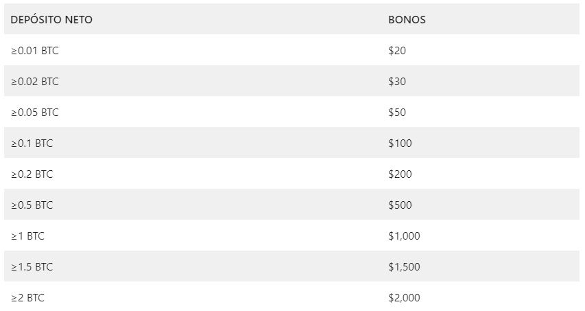585x311 pixels.
Task: Select the ≥0.1 BTC deposit cell
Action: click(x=32, y=143)
